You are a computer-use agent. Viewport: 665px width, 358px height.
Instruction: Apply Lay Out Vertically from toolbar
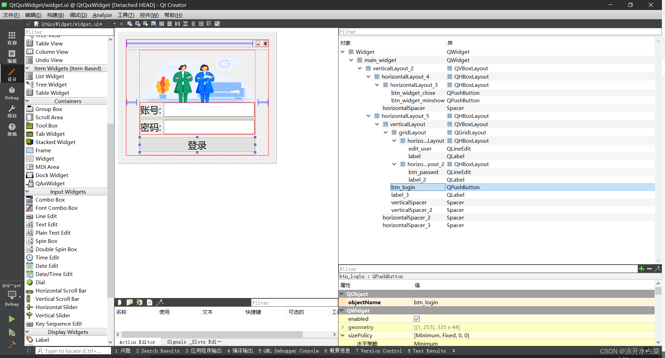click(x=169, y=24)
